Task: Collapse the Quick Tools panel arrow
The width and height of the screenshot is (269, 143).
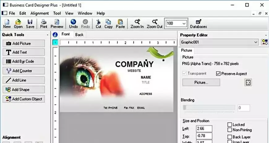Action: [47, 35]
